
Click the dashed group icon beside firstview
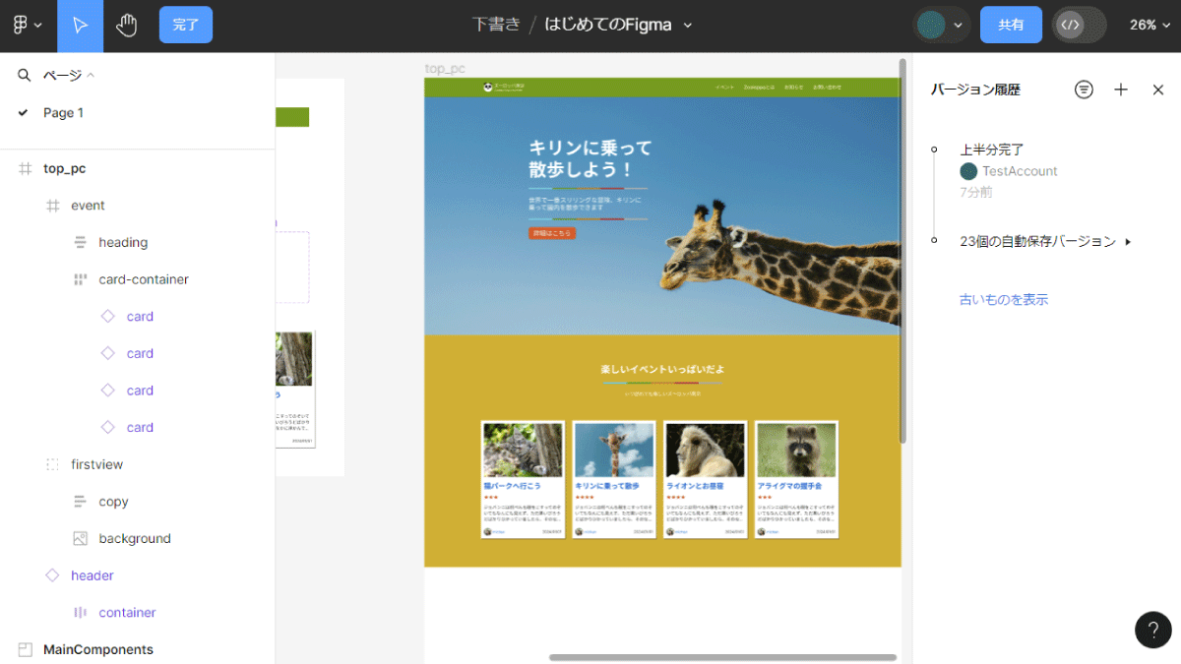click(52, 464)
